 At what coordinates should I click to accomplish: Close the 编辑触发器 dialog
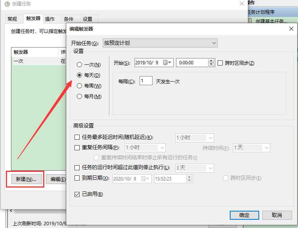click(x=291, y=29)
